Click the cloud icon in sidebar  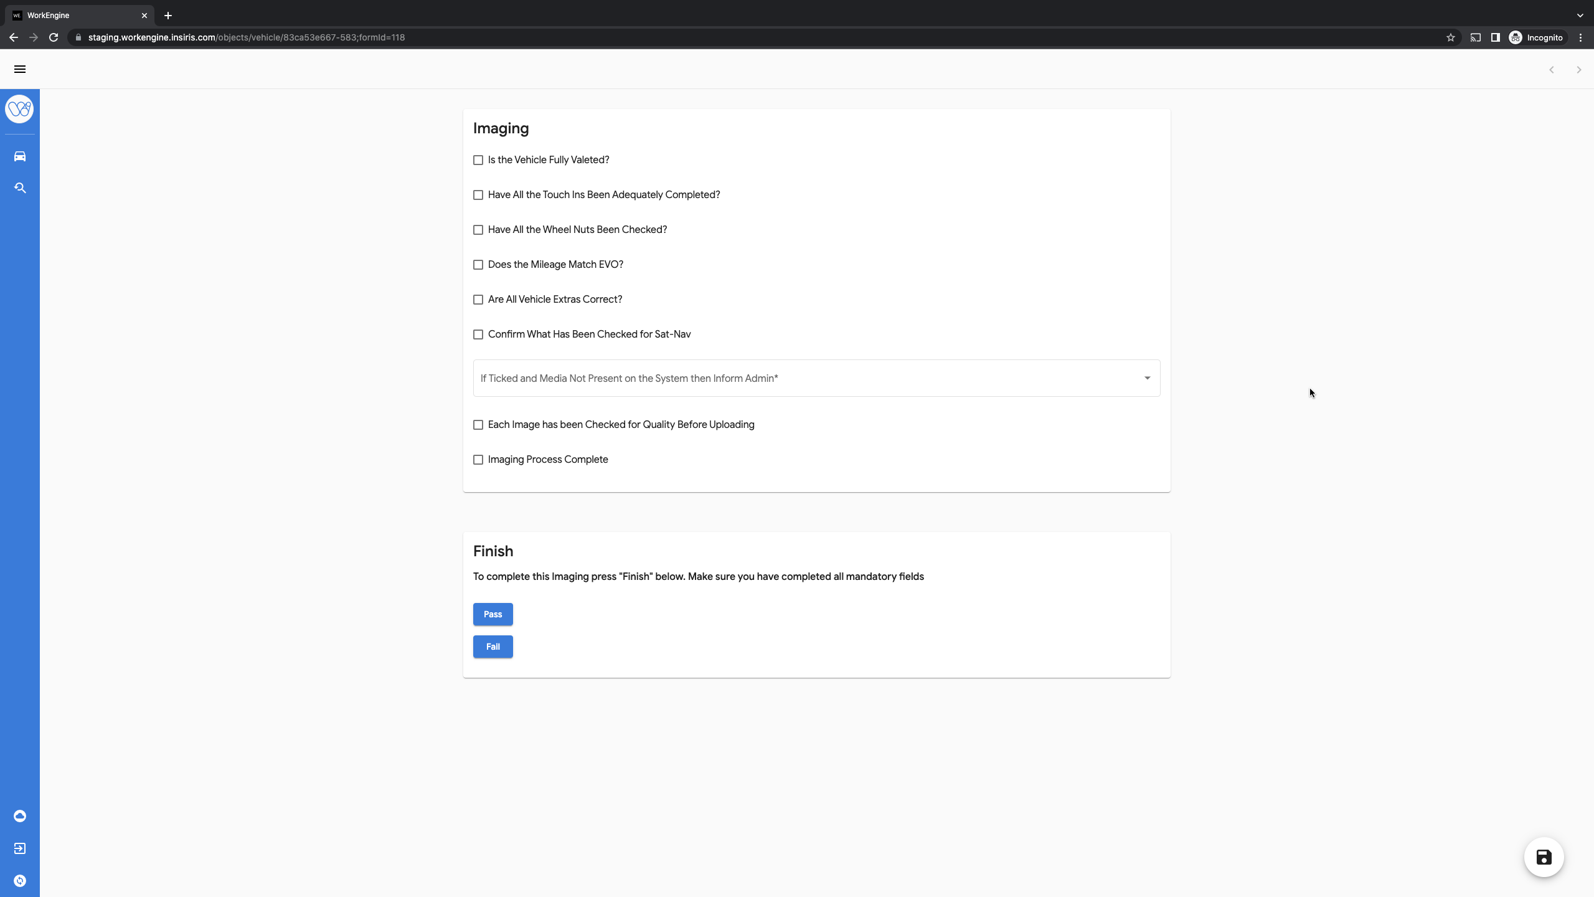pos(20,816)
